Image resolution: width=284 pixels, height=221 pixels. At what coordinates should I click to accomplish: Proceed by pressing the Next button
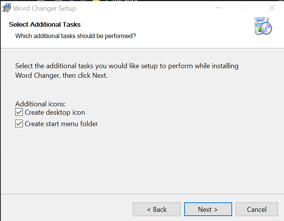(208, 209)
